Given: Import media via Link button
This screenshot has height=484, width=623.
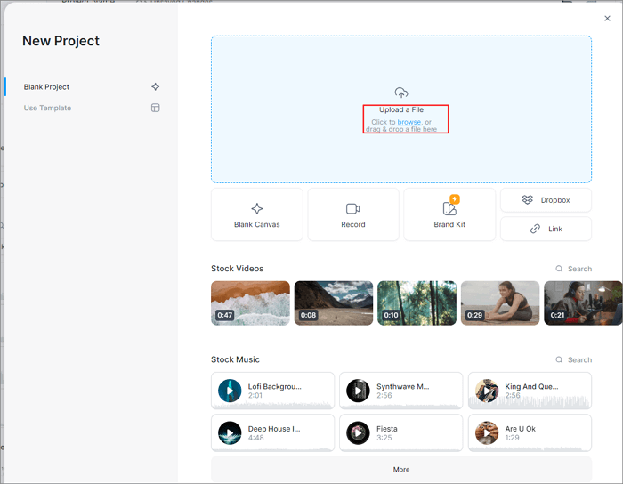Looking at the screenshot, I should pos(546,229).
